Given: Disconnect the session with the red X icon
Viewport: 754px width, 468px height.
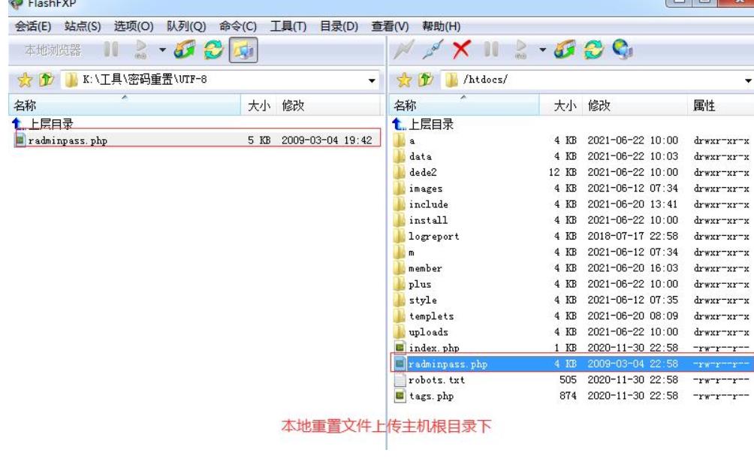Looking at the screenshot, I should pyautogui.click(x=460, y=52).
